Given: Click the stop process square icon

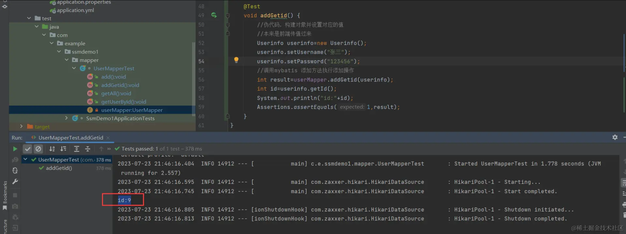Looking at the screenshot, I should tap(15, 195).
